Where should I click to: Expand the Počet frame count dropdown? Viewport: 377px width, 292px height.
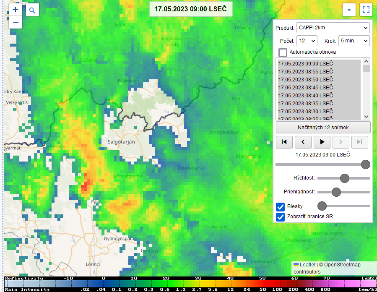click(307, 41)
